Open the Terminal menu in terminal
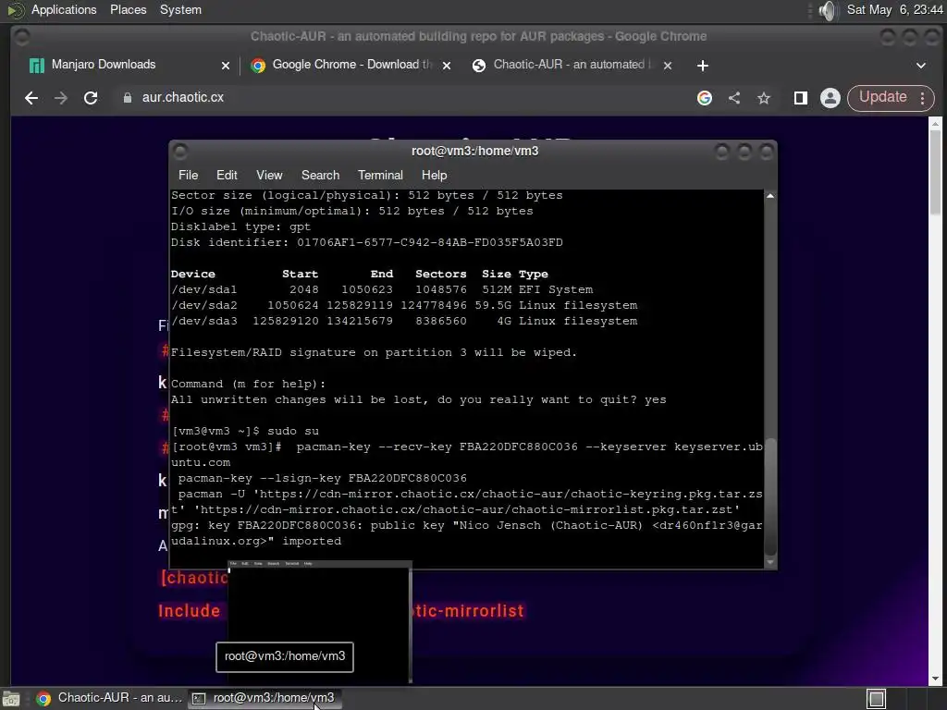The height and width of the screenshot is (710, 947). (x=380, y=175)
